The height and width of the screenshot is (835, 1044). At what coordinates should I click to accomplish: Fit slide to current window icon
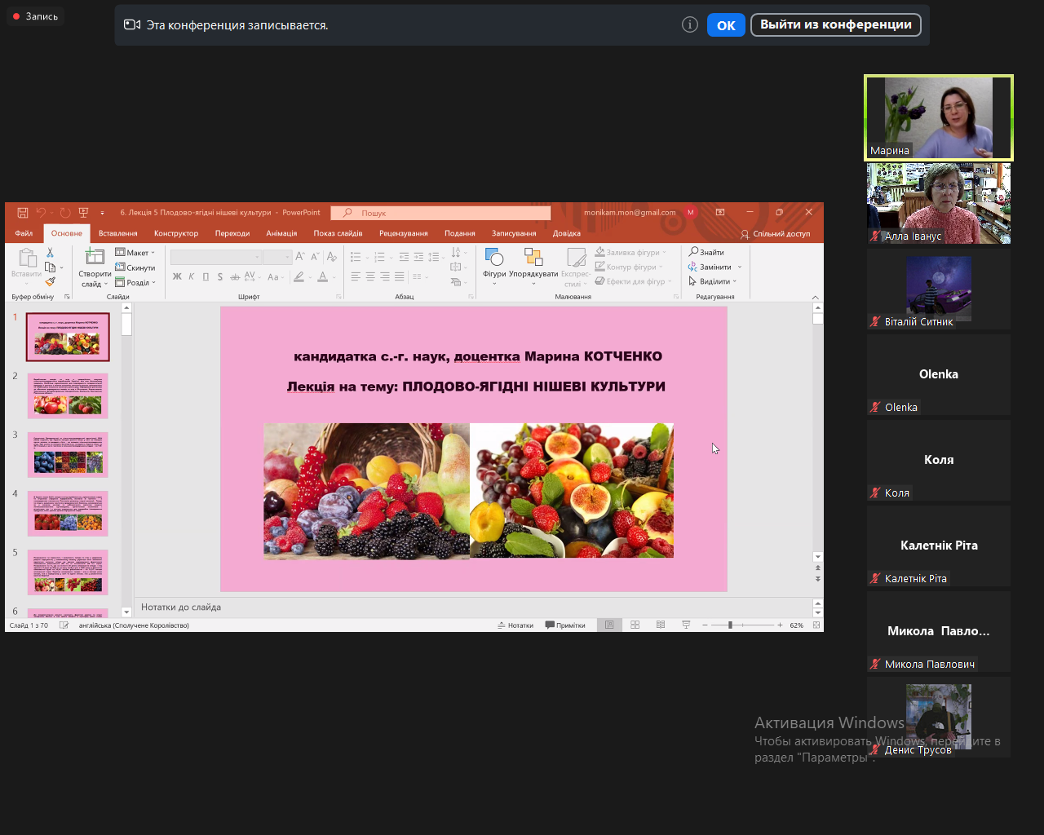(x=816, y=625)
